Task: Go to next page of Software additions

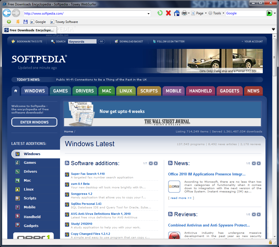Action: coord(156,163)
